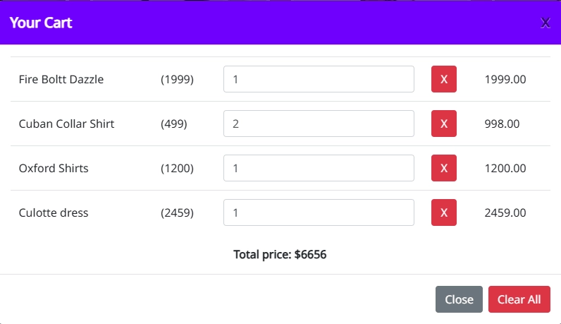The image size is (561, 324).
Task: Edit the Culotte dress quantity field
Action: point(319,212)
